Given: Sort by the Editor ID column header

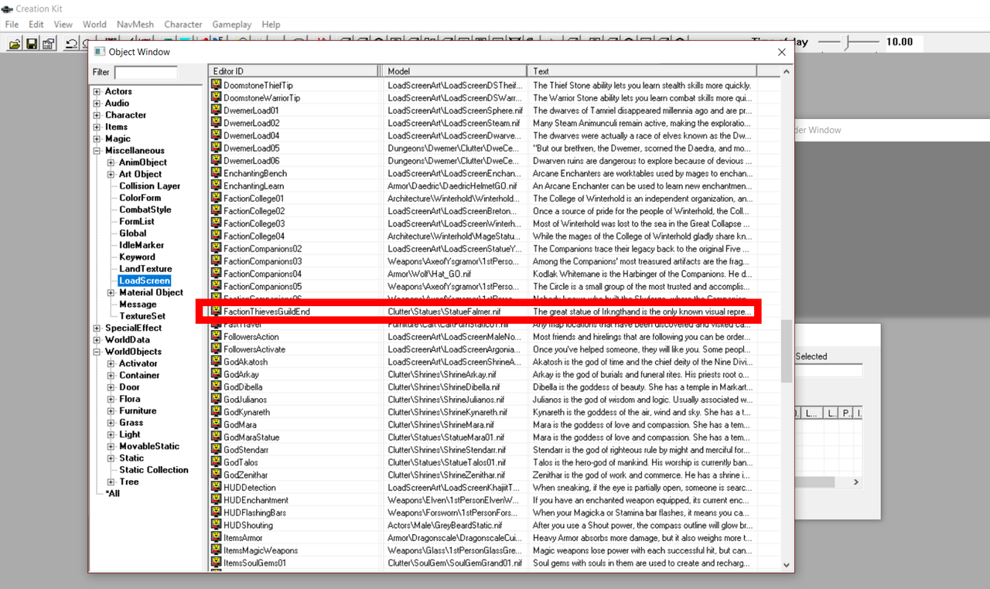Looking at the screenshot, I should point(295,71).
